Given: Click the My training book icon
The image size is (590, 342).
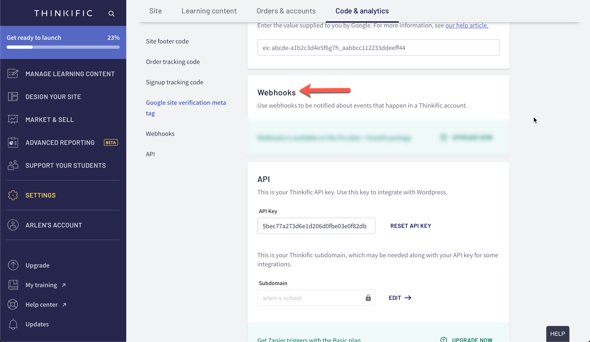Looking at the screenshot, I should click(13, 285).
